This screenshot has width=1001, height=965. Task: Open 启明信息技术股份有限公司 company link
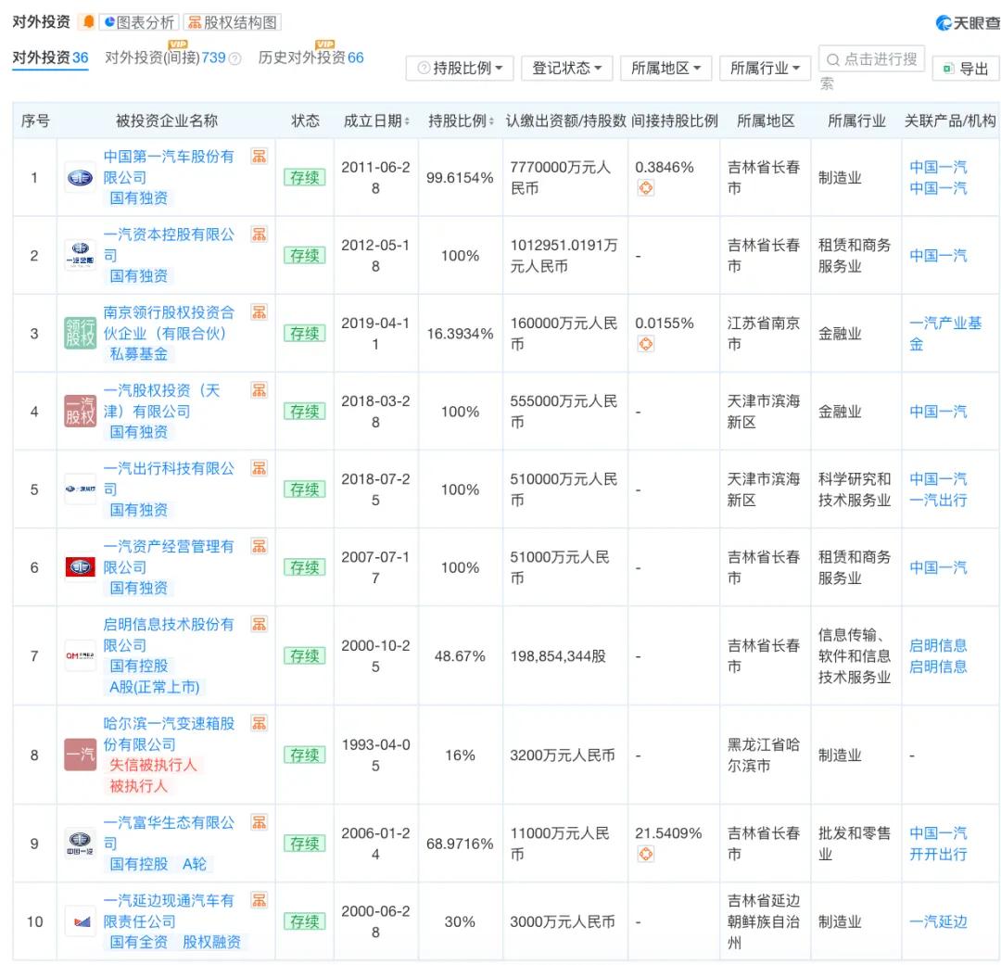click(169, 634)
